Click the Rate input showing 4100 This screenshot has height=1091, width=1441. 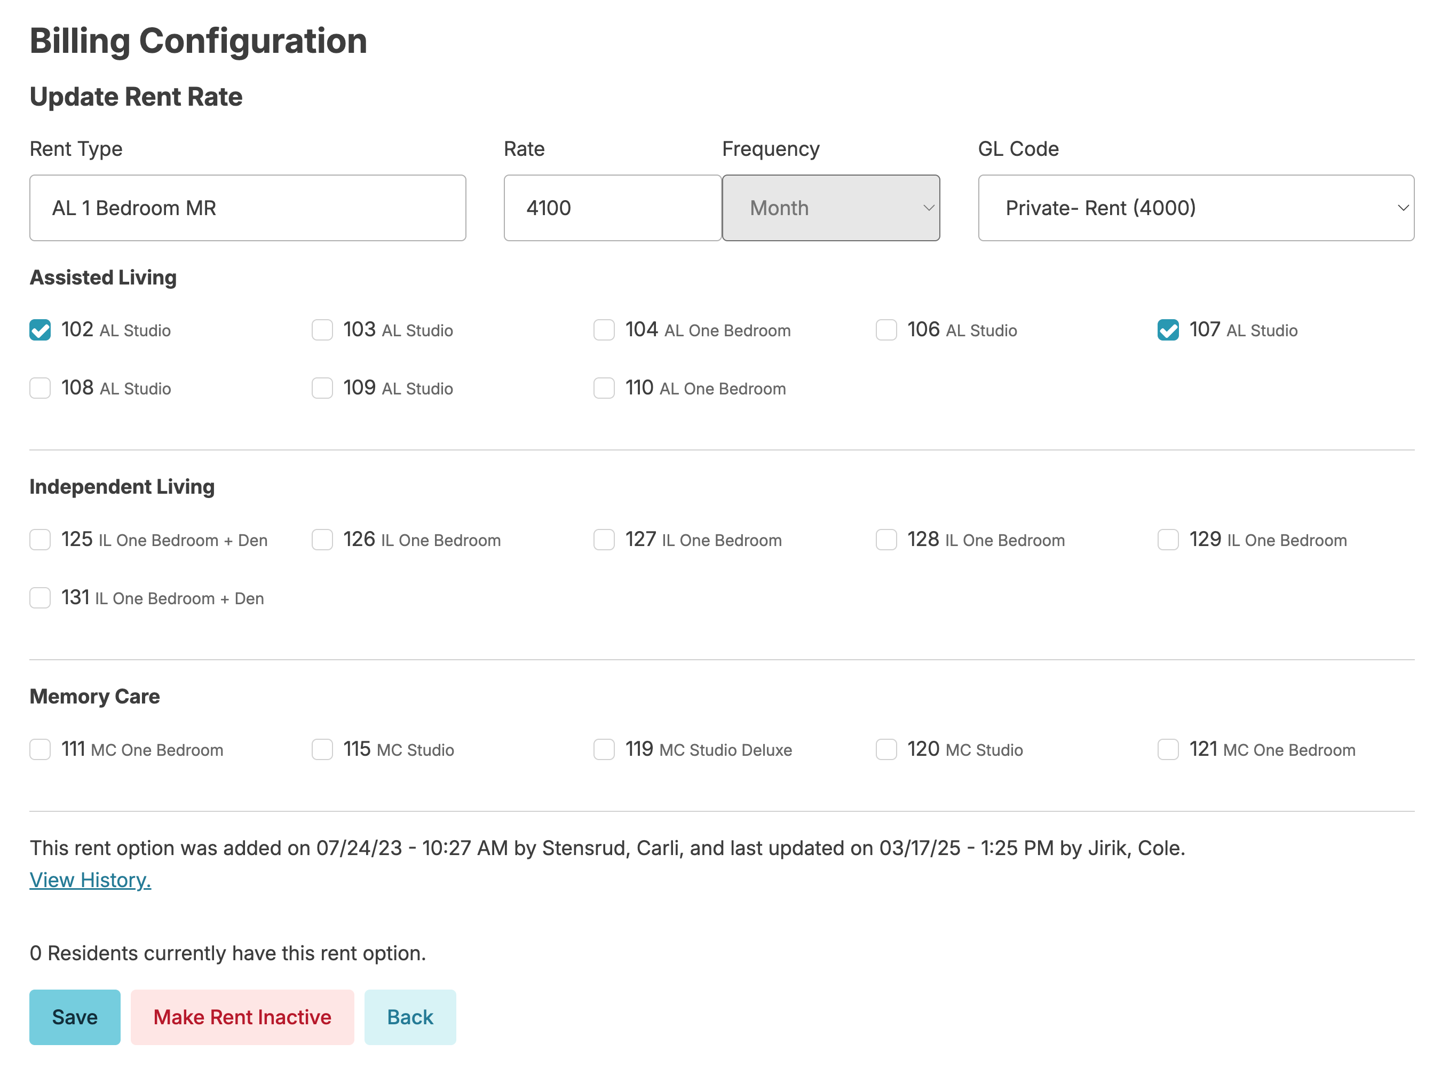pos(612,208)
